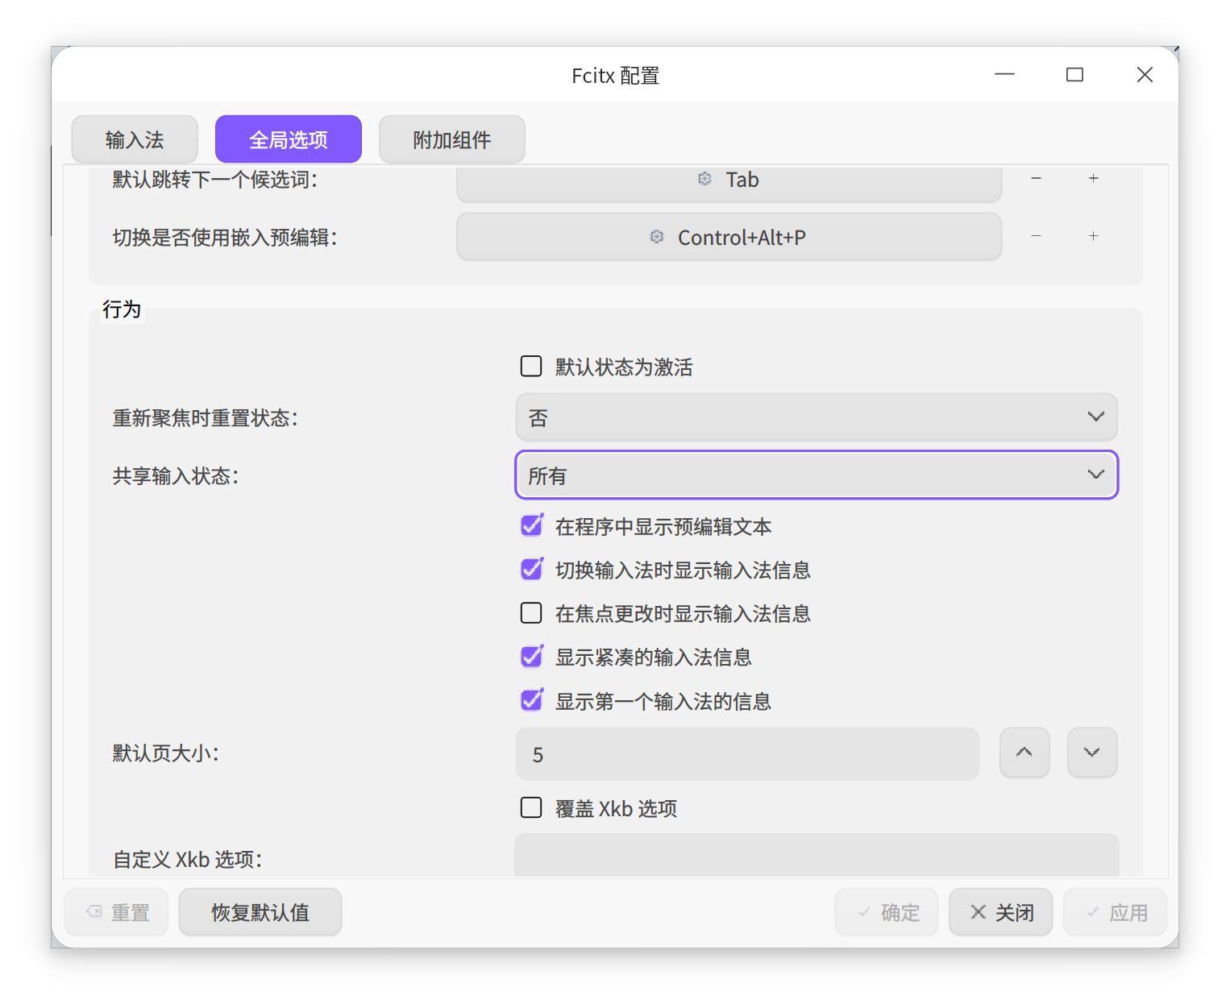Enable 默认状态为激活 checkbox
The width and height of the screenshot is (1230, 1004).
click(x=531, y=367)
